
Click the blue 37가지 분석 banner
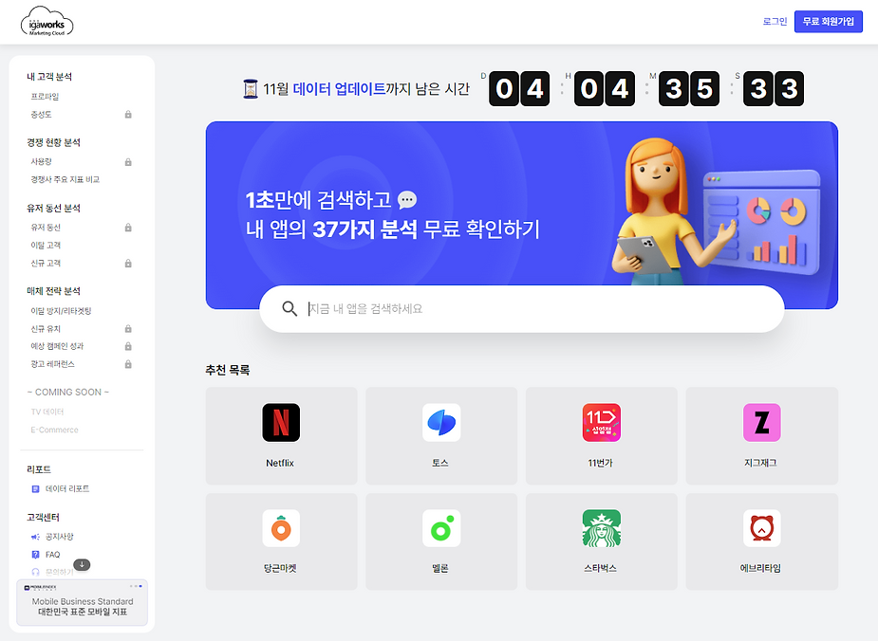coord(522,215)
